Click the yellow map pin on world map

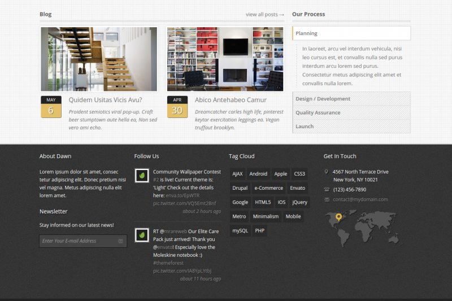point(338,217)
